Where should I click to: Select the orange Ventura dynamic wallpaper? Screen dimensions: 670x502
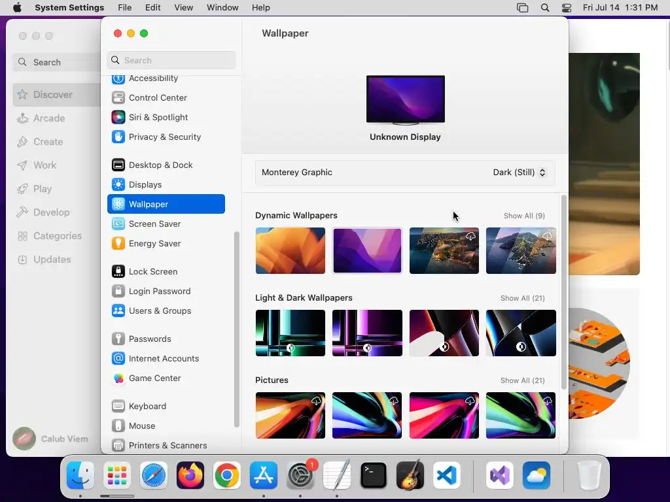tap(290, 250)
